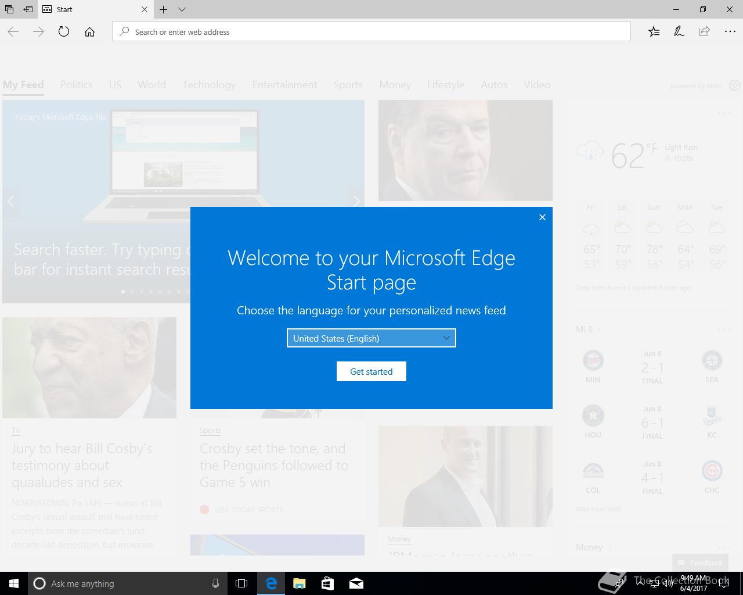Screen dimensions: 743x595
Task: Open the MLB card options menu
Action: 724,329
